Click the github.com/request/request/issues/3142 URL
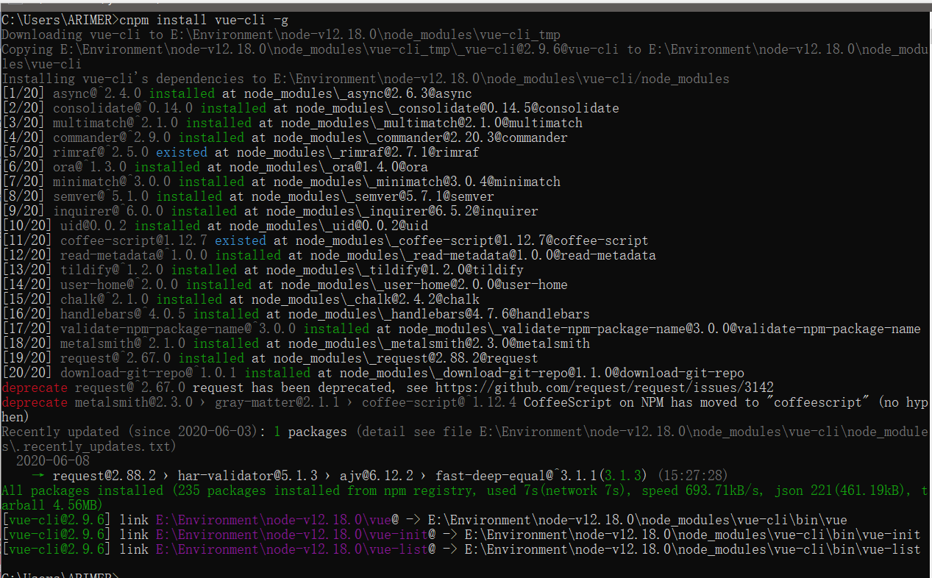Image resolution: width=932 pixels, height=578 pixels. 605,388
